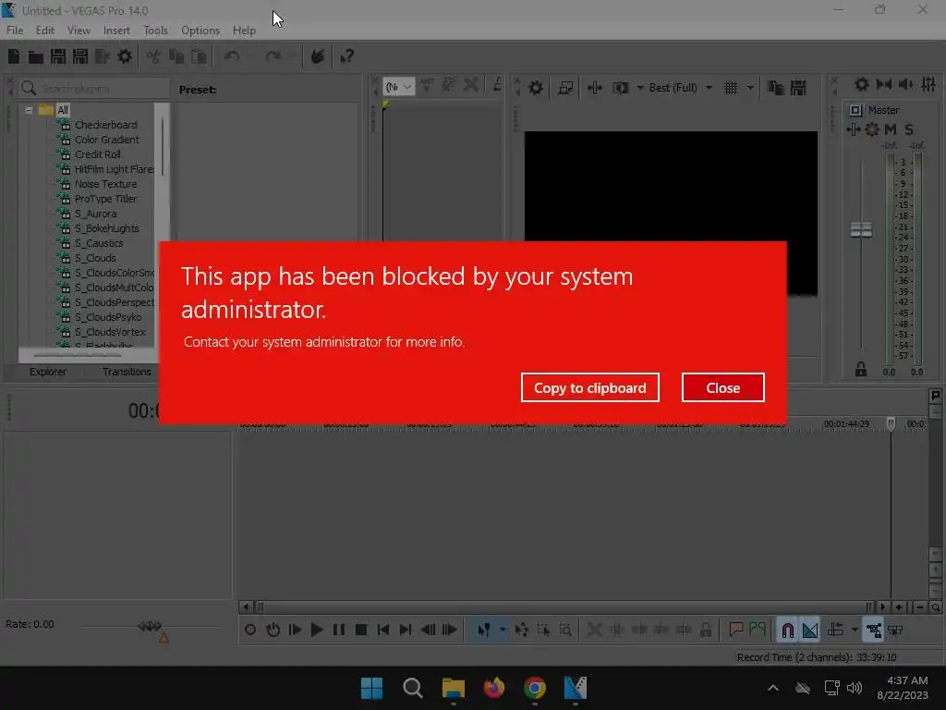Open overlays grid dropdown arrow
The height and width of the screenshot is (710, 946).
point(750,88)
